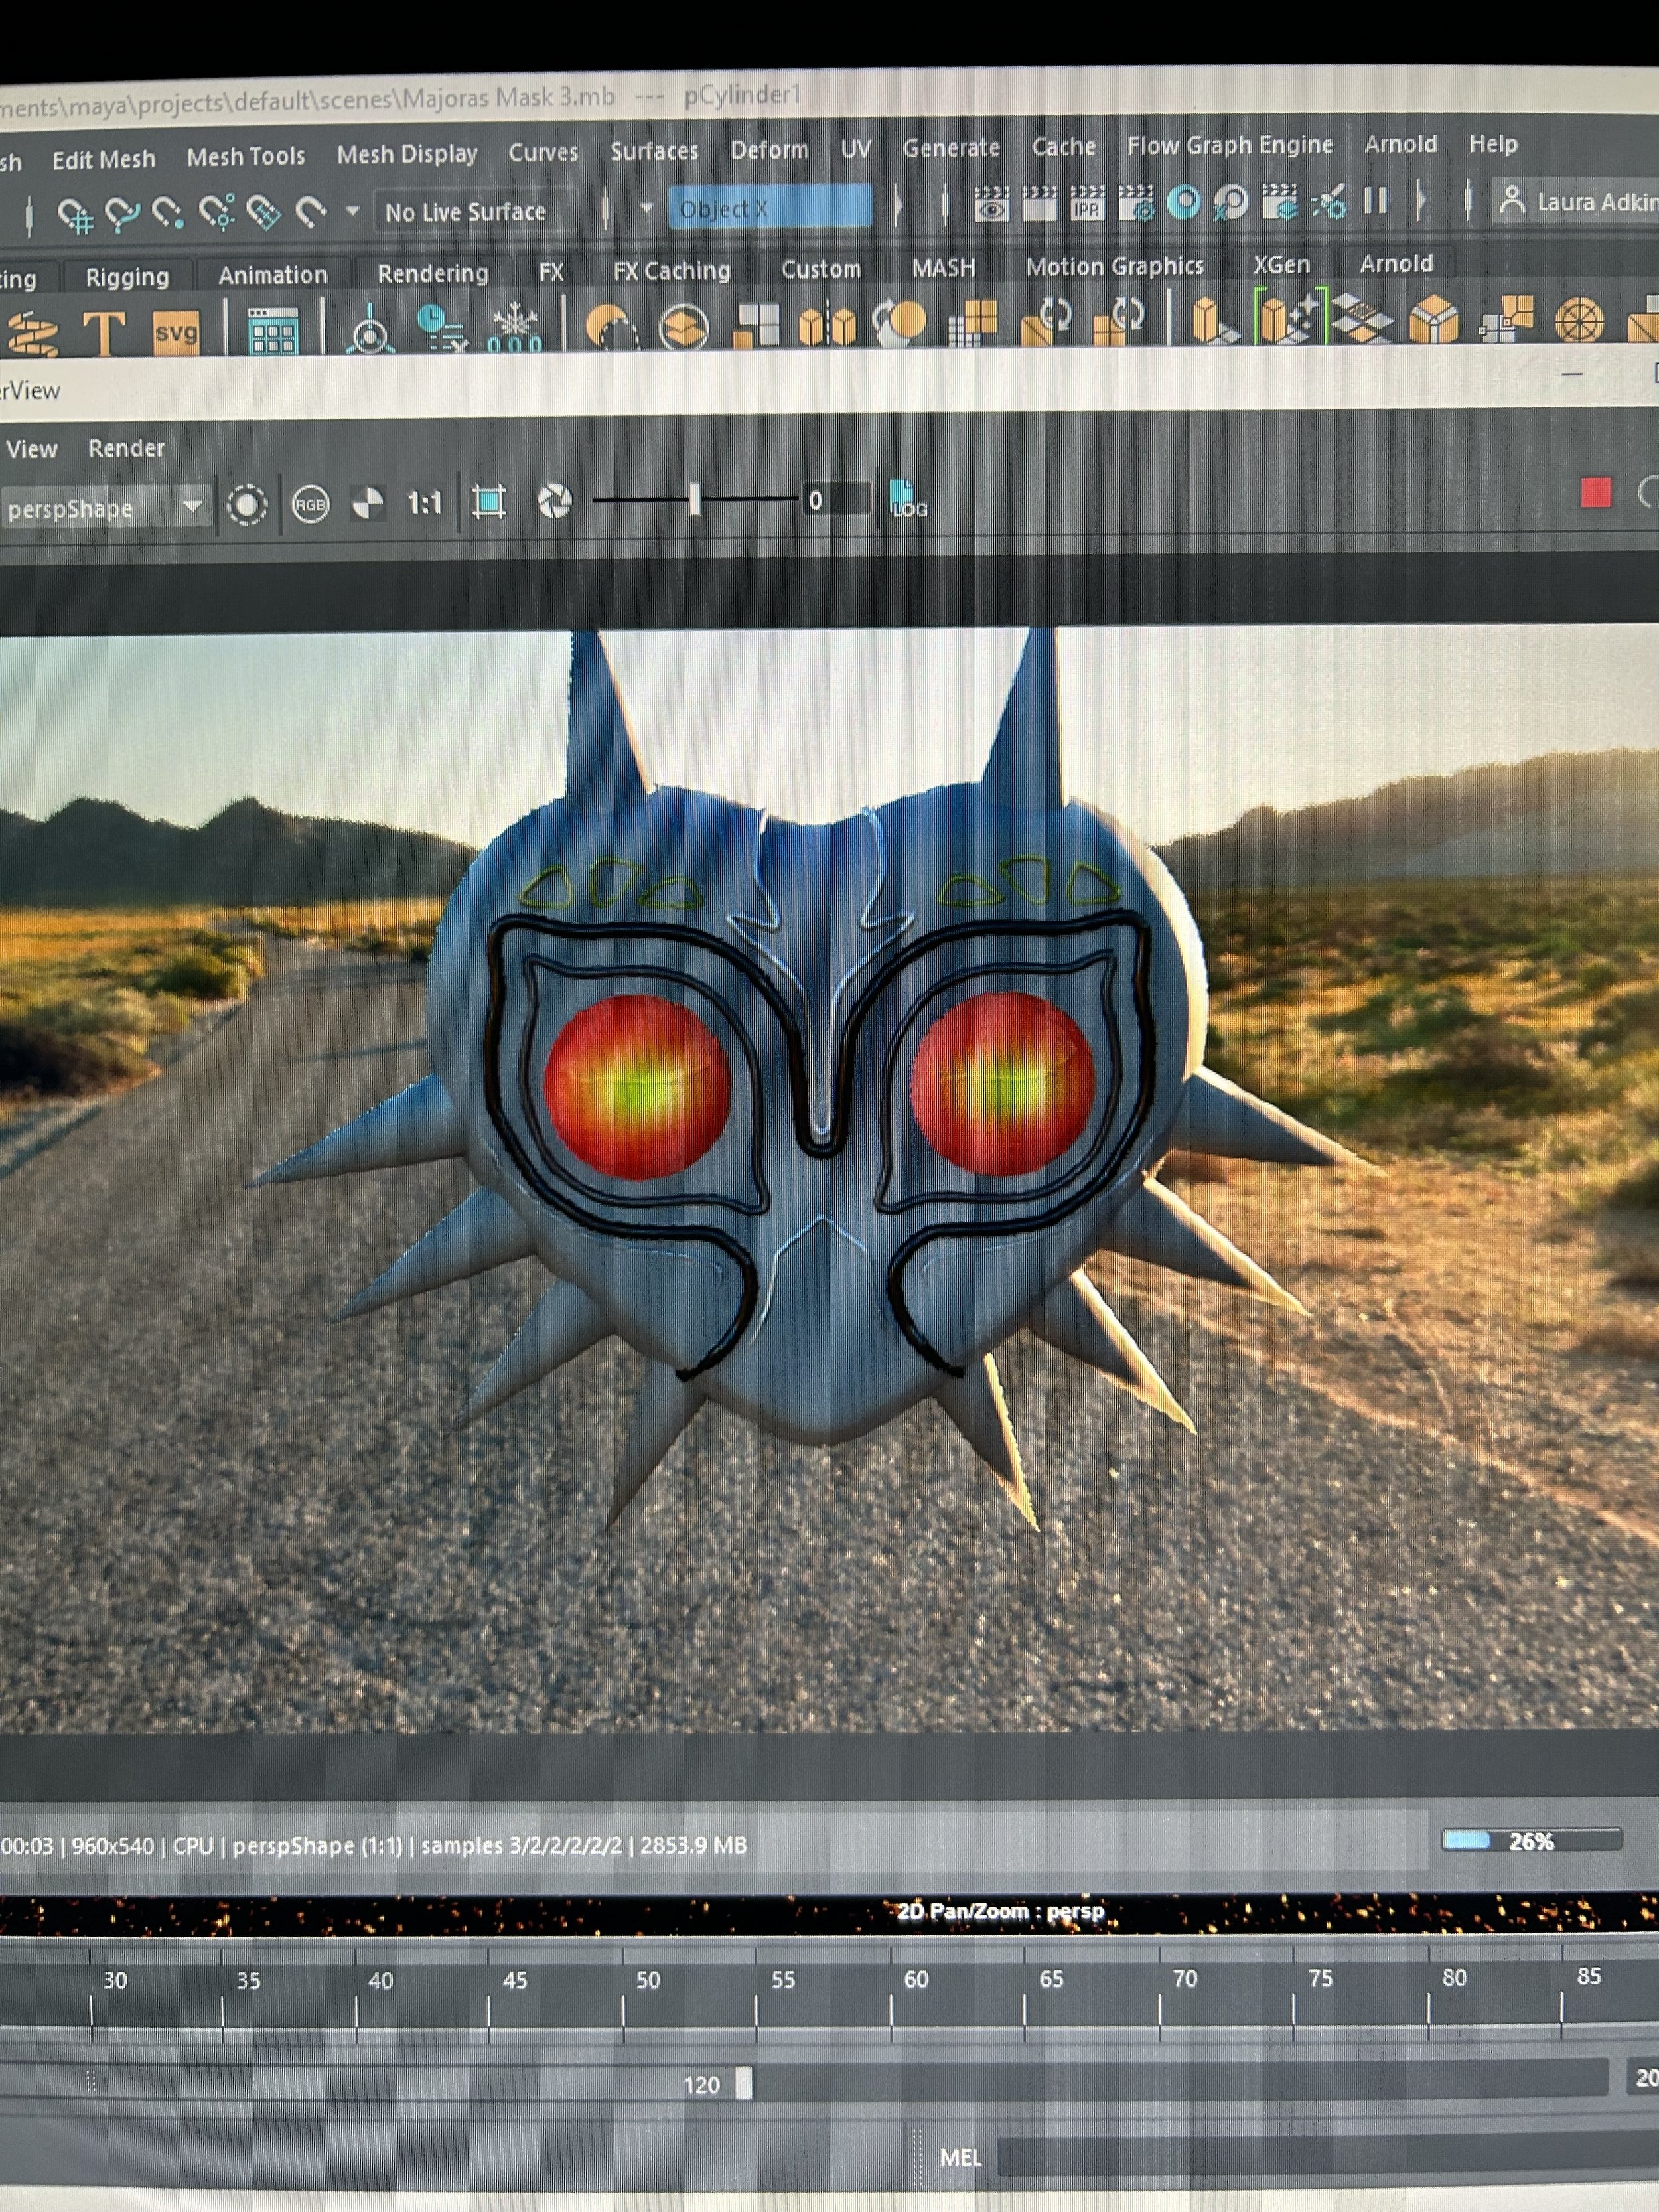Image resolution: width=1659 pixels, height=2212 pixels.
Task: Toggle snap to projected center magnet
Action: (217, 212)
